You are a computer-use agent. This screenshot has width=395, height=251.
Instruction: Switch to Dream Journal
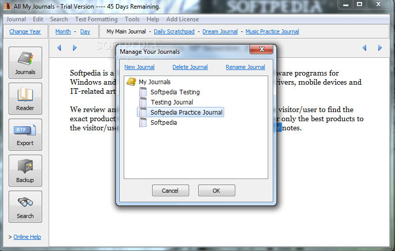(220, 31)
